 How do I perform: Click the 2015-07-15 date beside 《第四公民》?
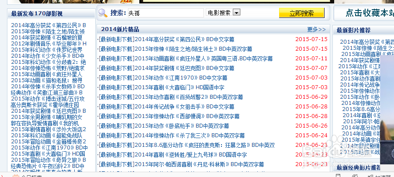[x=311, y=39]
